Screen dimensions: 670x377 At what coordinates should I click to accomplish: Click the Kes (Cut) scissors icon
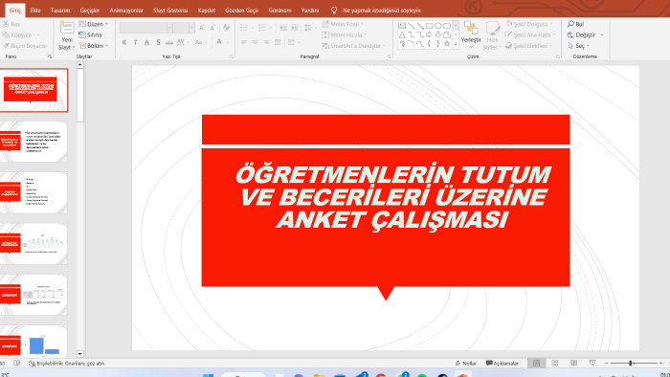pyautogui.click(x=6, y=24)
